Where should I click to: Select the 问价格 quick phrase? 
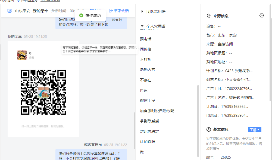[x=146, y=49]
